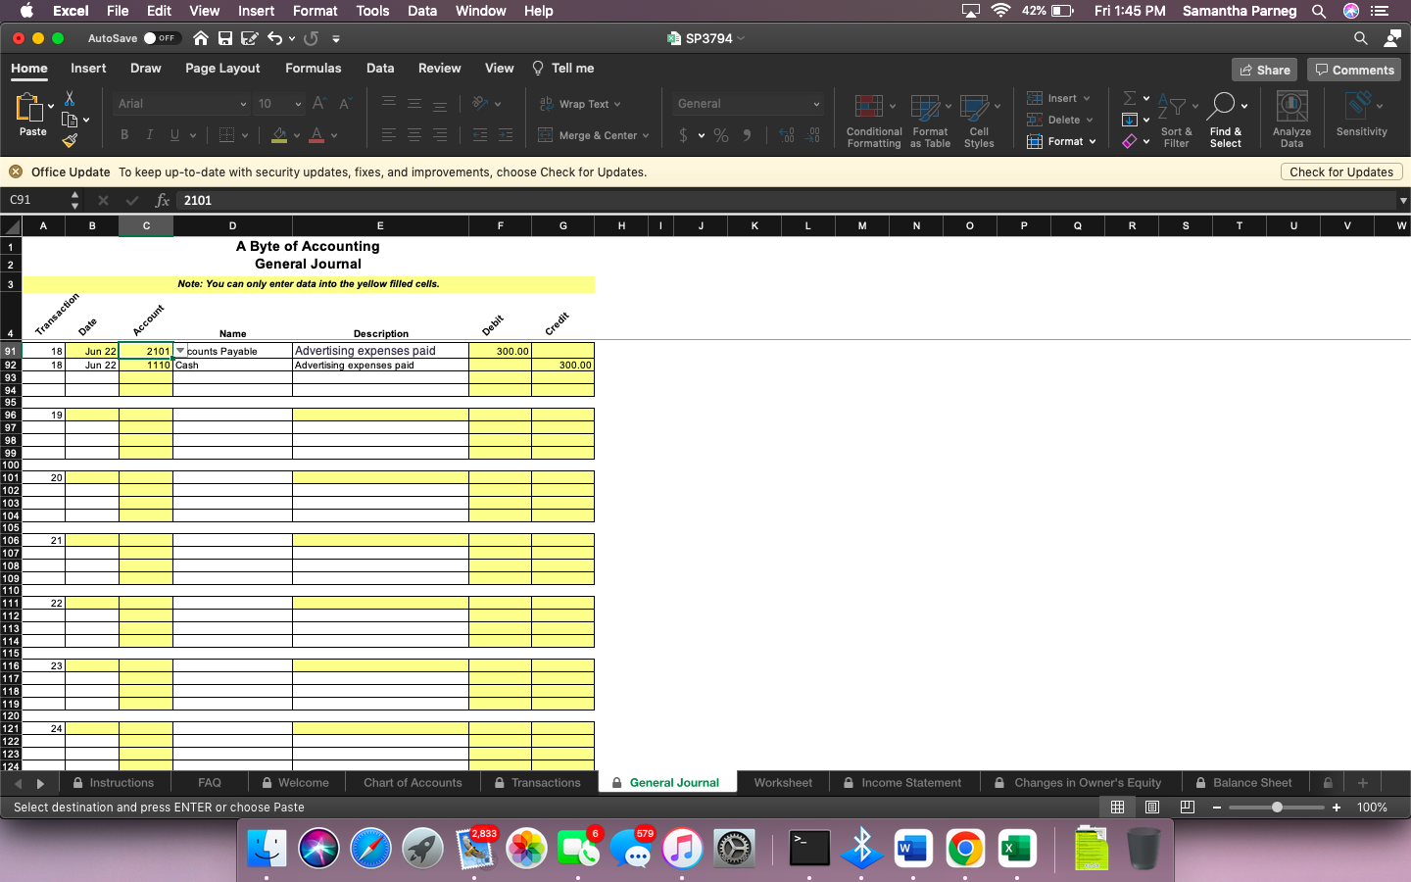
Task: Click the Redo arrow icon
Action: point(312,38)
